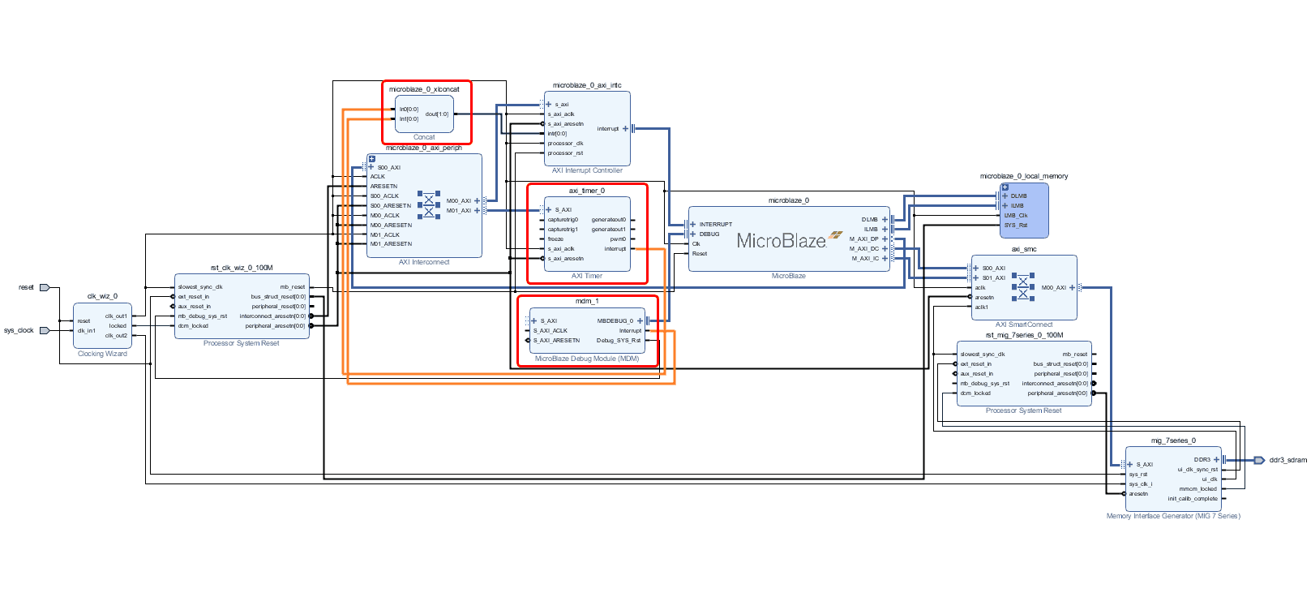Click the AXI Interrupt Controller label

click(x=587, y=170)
